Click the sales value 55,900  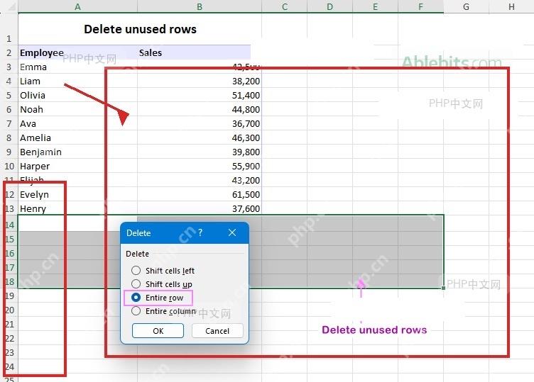click(x=200, y=166)
